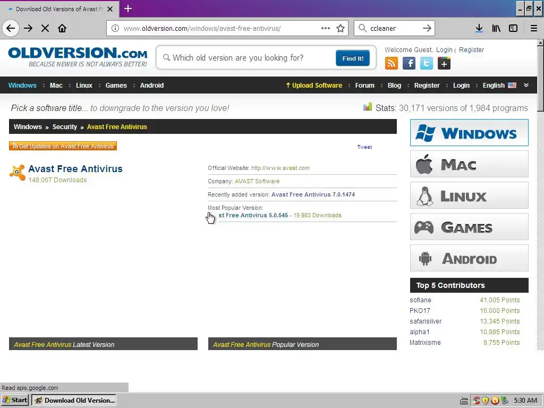
Task: Click the stats bar chart icon
Action: click(368, 107)
